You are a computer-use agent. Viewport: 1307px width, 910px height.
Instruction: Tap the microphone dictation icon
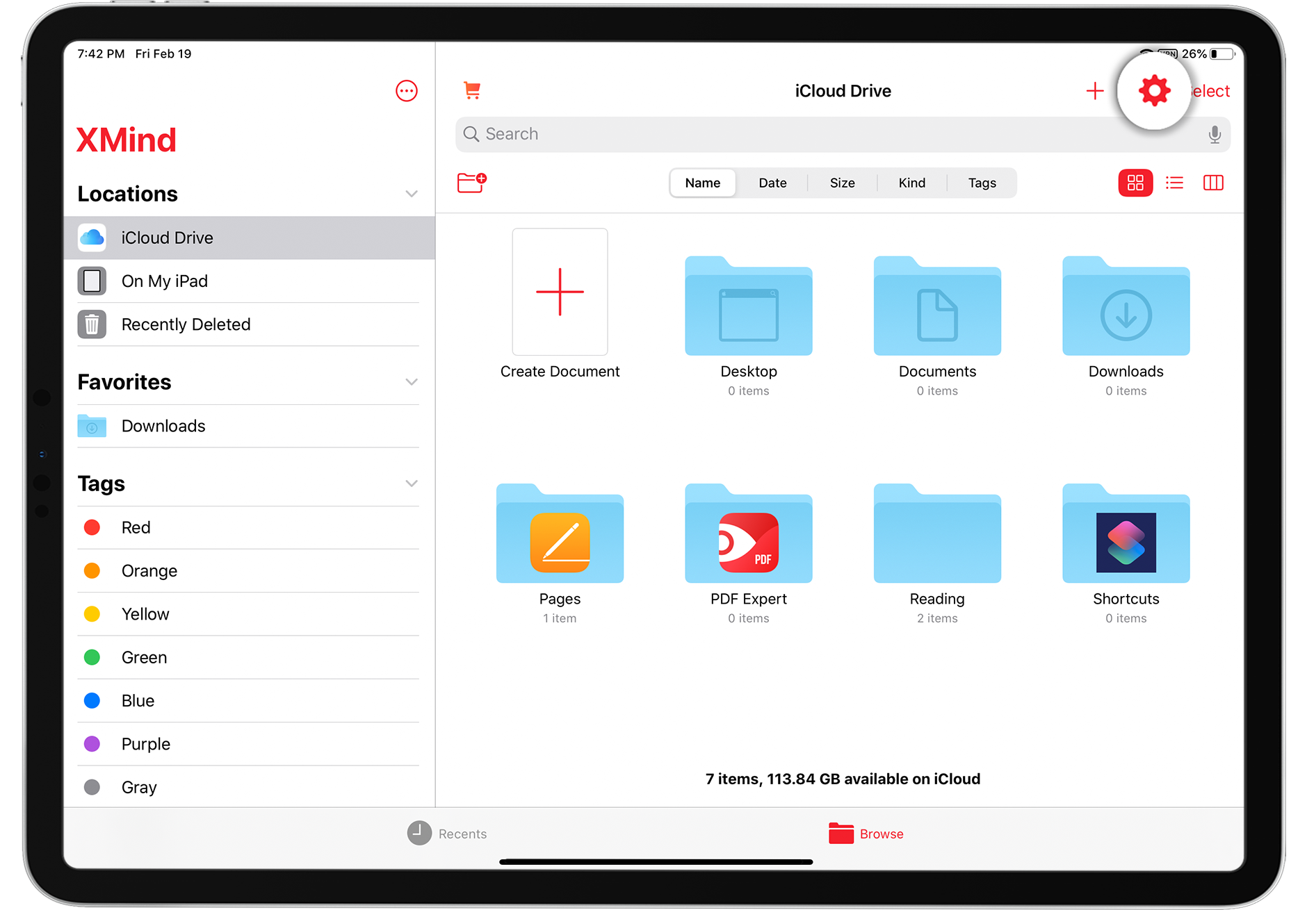[1215, 134]
